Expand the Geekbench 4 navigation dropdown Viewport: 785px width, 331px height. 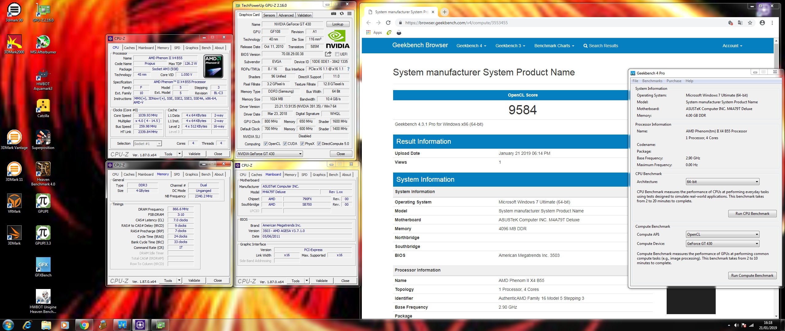[x=471, y=46]
